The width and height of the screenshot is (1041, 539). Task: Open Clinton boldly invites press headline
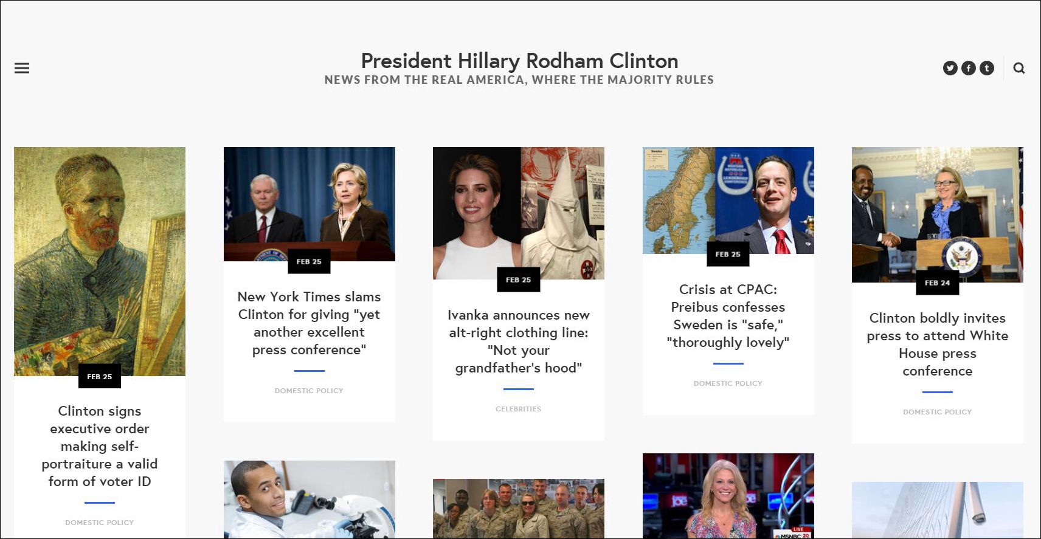(x=937, y=345)
